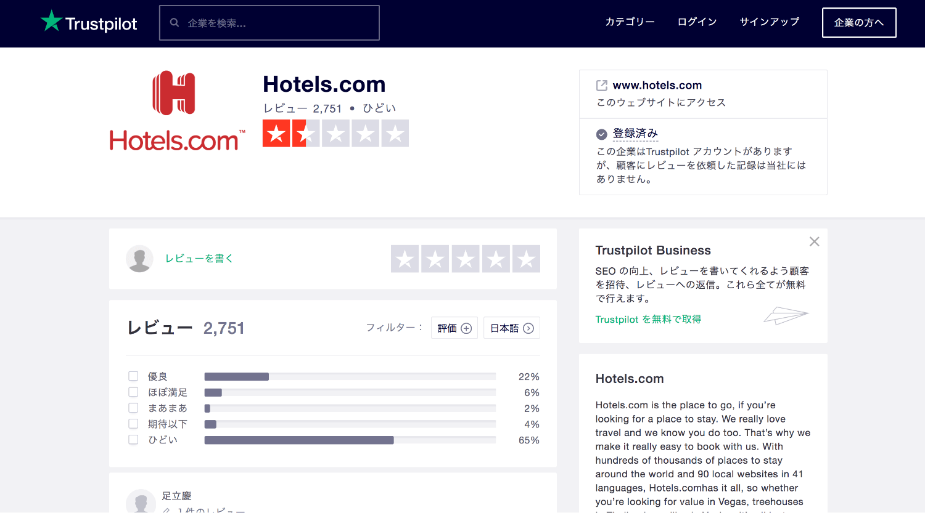Click the Hotels.com header star rating
925x513 pixels.
[x=335, y=133]
